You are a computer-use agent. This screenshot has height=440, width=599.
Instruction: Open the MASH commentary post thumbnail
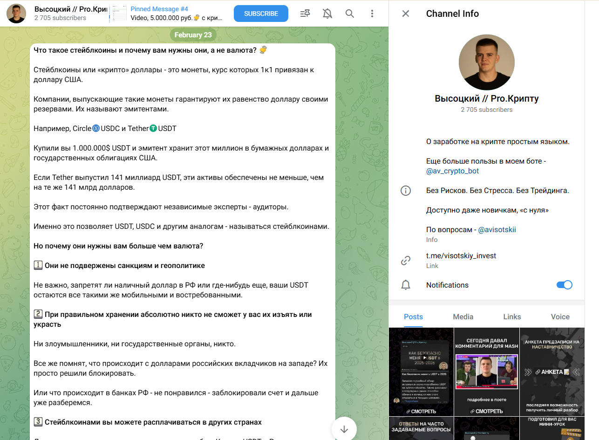(x=486, y=371)
